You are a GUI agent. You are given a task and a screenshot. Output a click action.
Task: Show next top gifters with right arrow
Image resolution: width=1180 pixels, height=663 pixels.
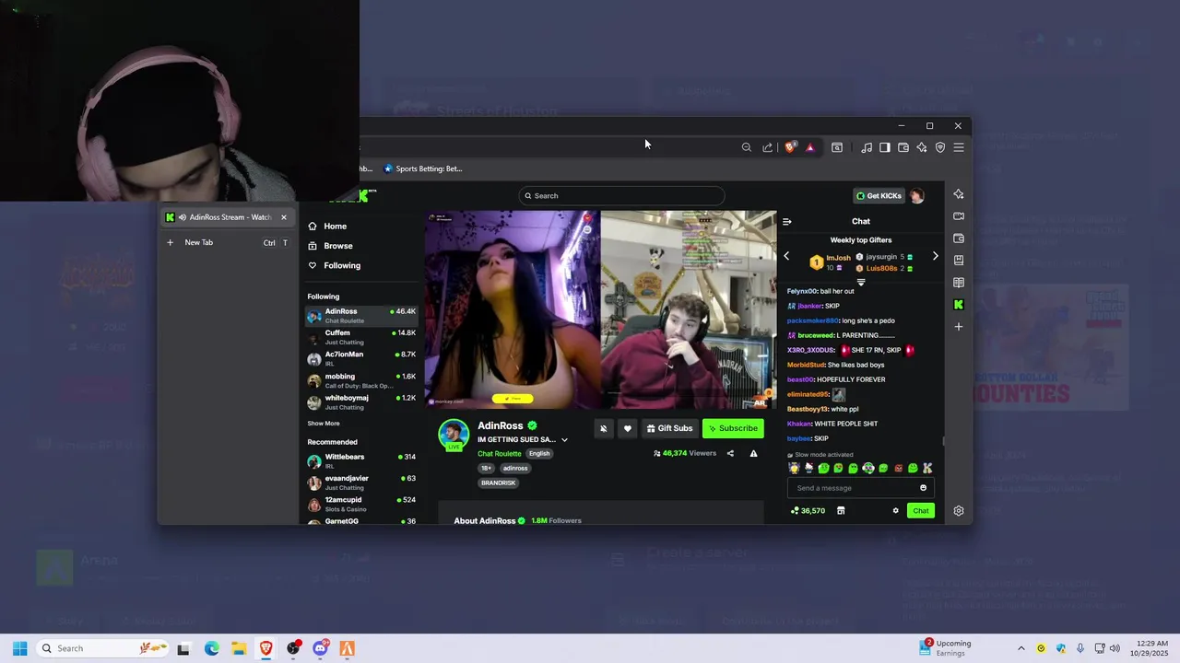pos(935,256)
